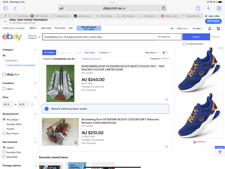Viewport: 225px width, 169px height.
Task: Select Buy It Now radio button in sidebar
Action: coord(4,133)
